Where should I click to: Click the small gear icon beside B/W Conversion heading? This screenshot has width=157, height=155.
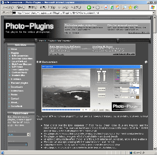(146, 62)
